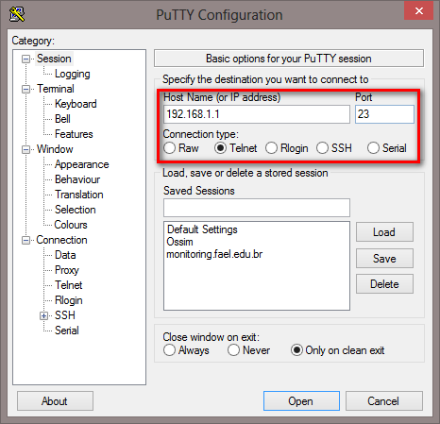Collapse the Session tree node

point(25,59)
